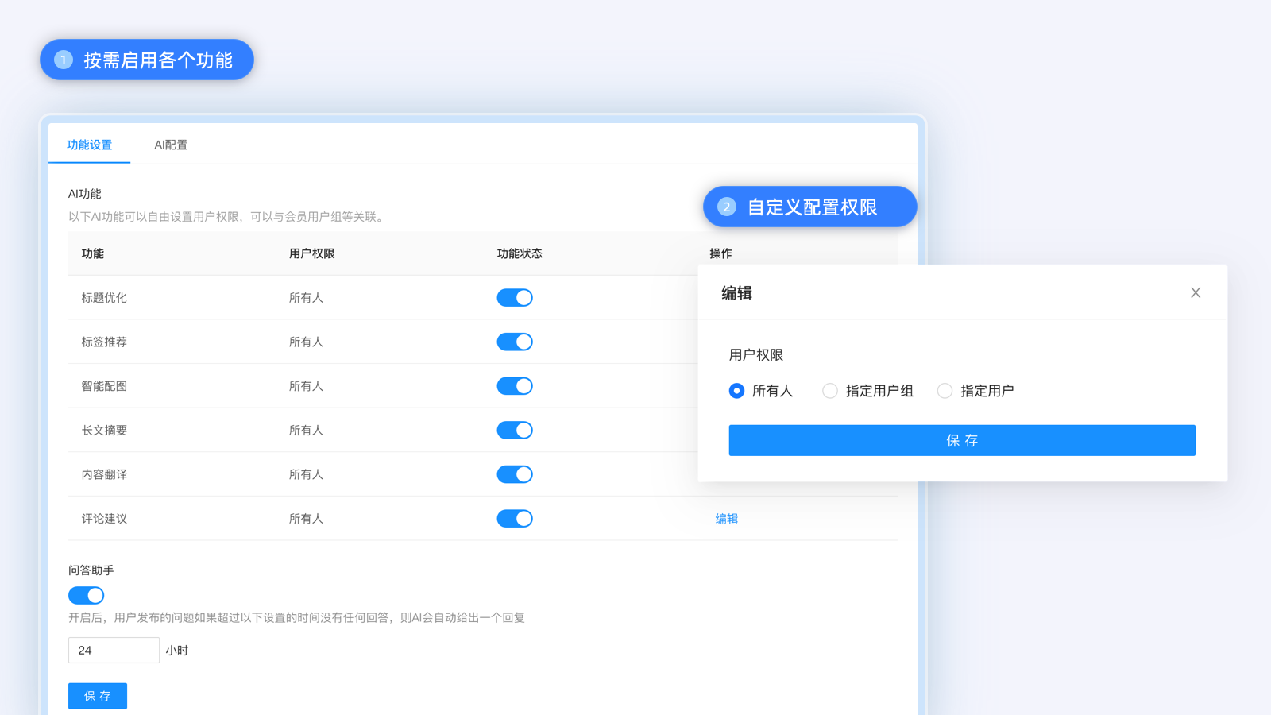Close the 编辑 dialog with the X
This screenshot has height=715, width=1271.
(x=1196, y=292)
